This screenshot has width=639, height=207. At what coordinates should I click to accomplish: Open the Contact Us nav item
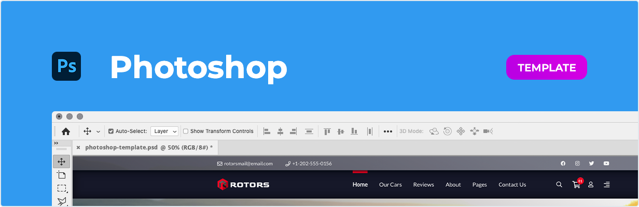coord(512,185)
